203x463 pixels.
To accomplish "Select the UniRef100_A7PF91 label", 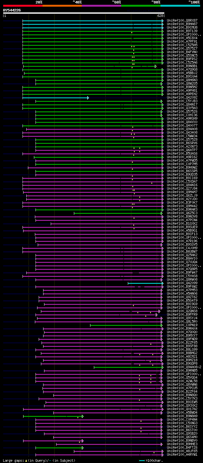I will tap(182, 42).
